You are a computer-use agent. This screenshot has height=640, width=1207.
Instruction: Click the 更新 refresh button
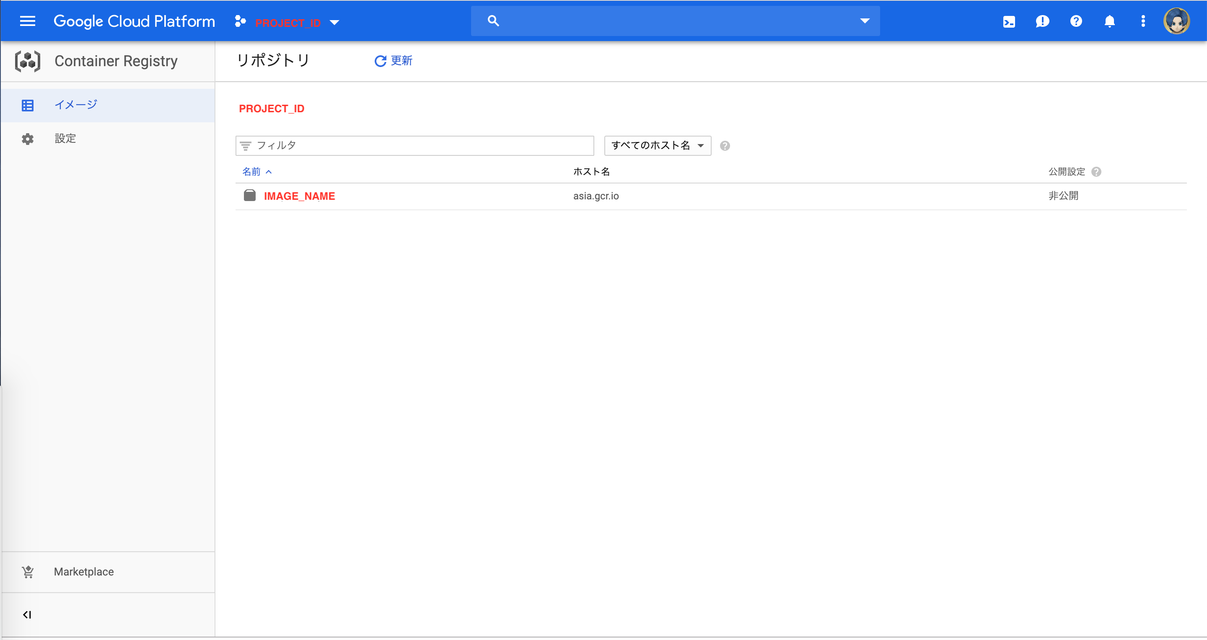coord(394,61)
